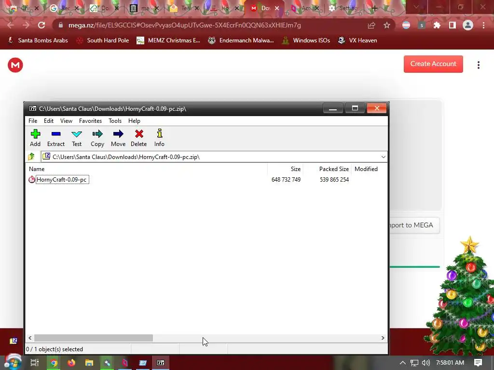
Task: Open Firefox from the taskbar
Action: tap(71, 363)
